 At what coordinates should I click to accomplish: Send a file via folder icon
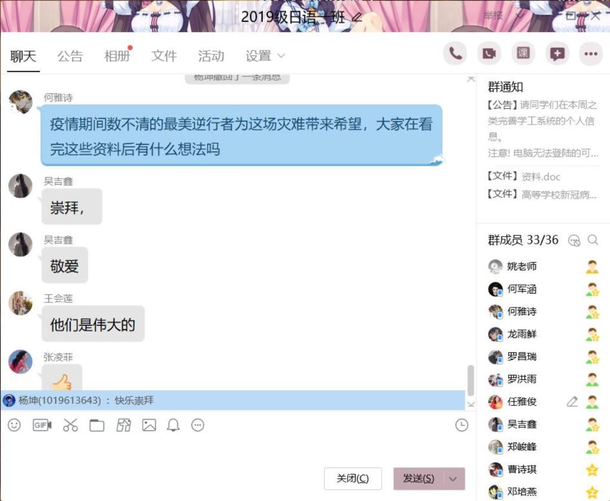tap(97, 425)
